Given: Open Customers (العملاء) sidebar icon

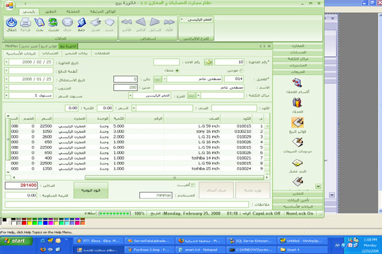Looking at the screenshot, I should coord(297,103).
